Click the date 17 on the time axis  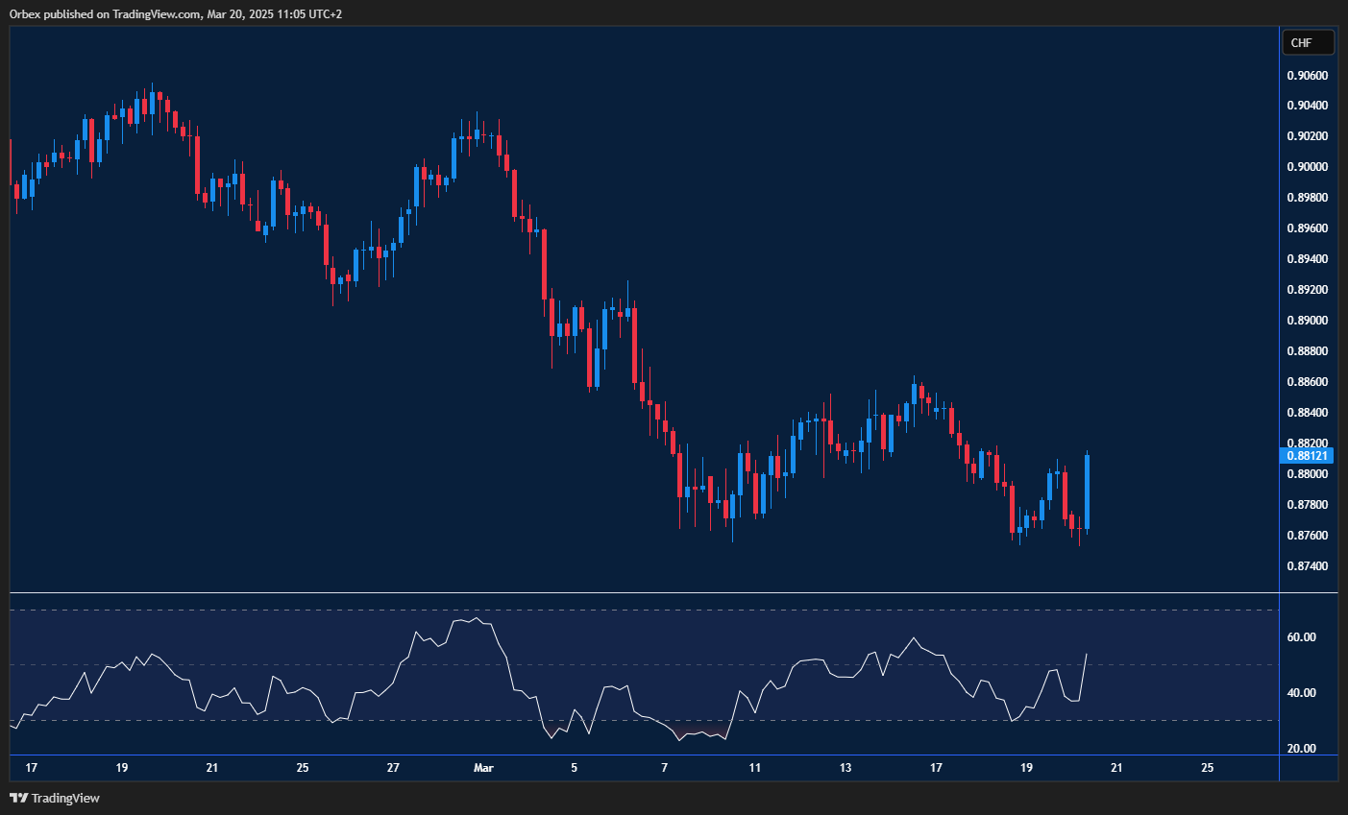[31, 768]
